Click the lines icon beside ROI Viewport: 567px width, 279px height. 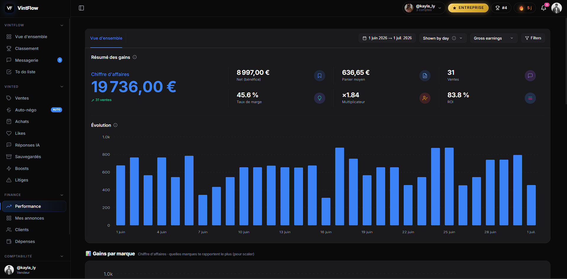(530, 98)
